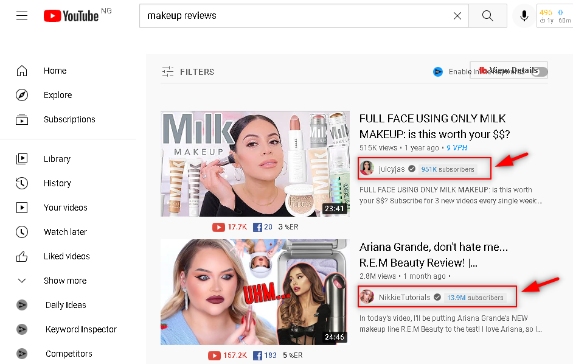This screenshot has width=573, height=364.
Task: Click the Home house icon
Action: [22, 71]
